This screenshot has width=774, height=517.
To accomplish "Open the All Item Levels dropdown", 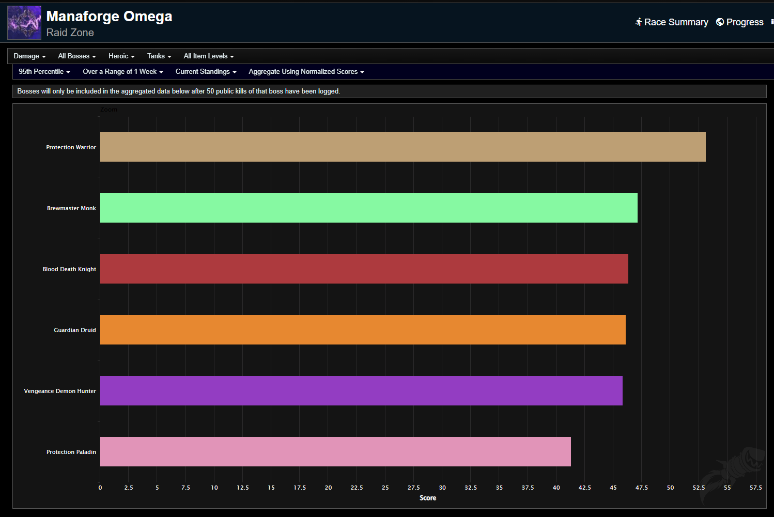I will [x=208, y=56].
